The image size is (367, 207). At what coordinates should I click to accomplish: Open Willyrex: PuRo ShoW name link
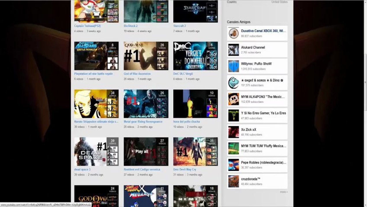(256, 64)
